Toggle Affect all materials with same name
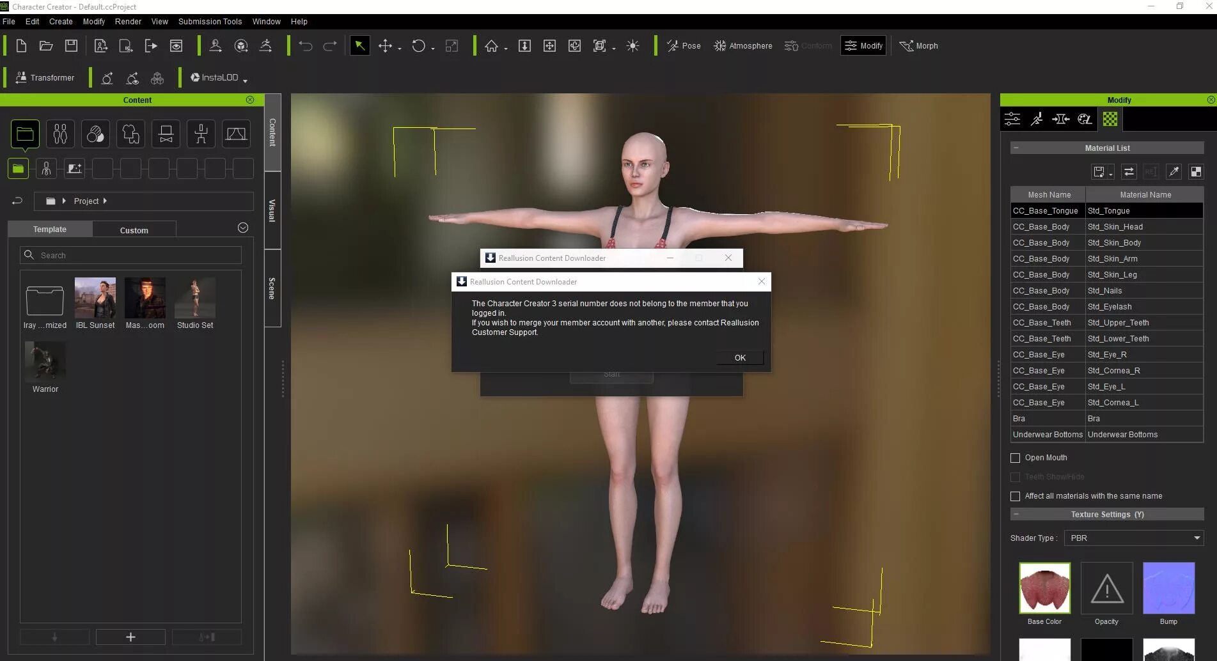This screenshot has height=661, width=1217. [1015, 496]
